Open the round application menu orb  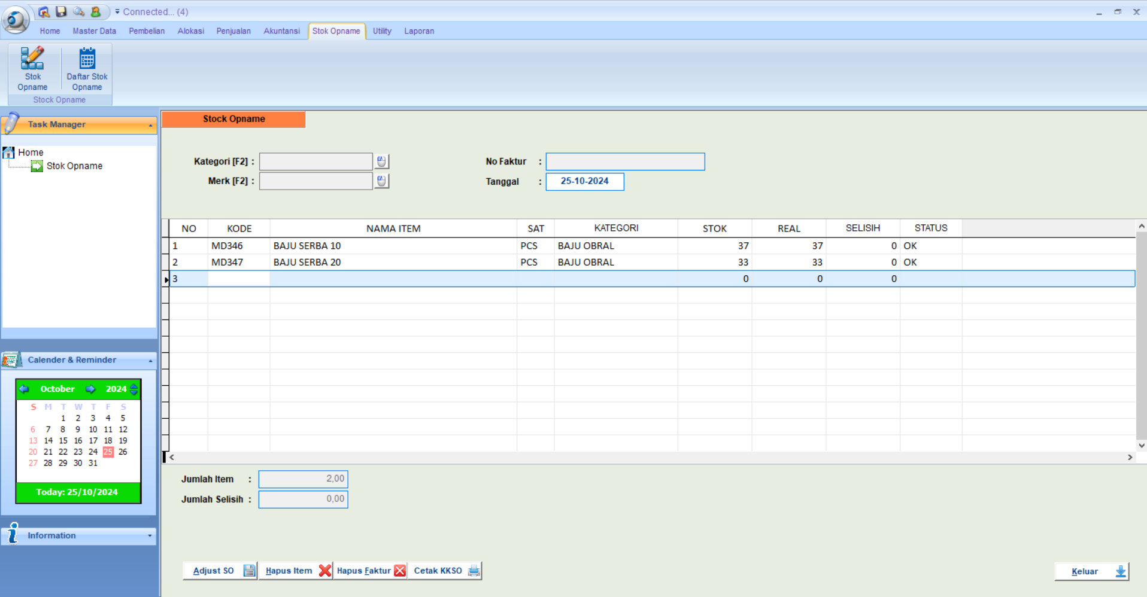16,19
